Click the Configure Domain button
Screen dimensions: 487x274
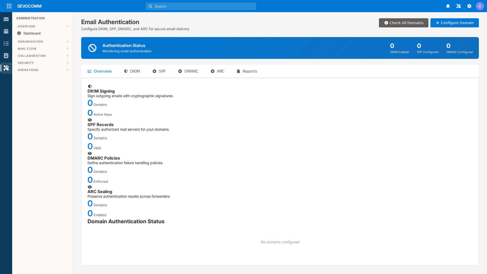[454, 23]
